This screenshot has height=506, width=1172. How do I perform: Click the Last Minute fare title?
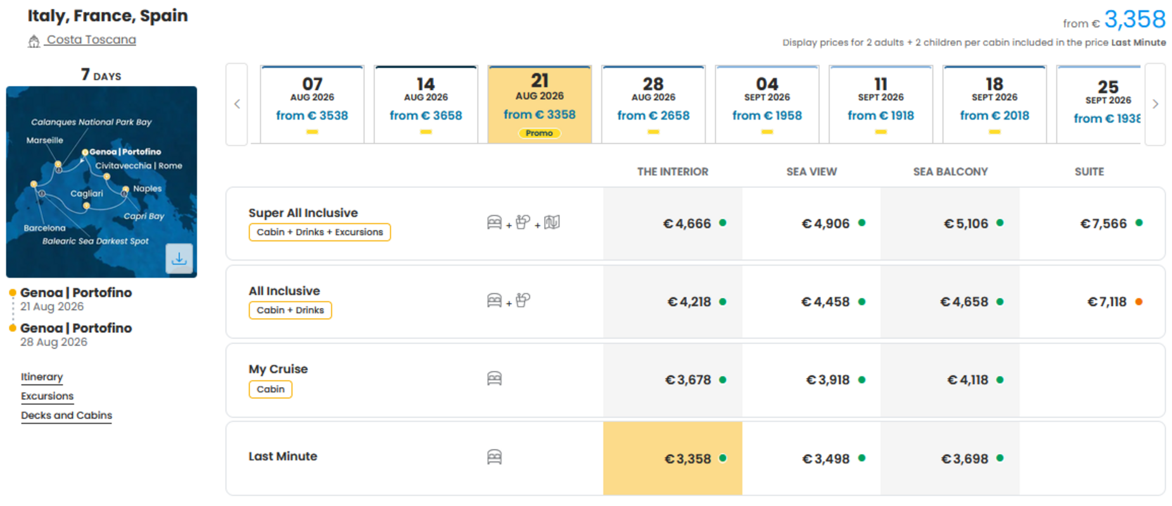(283, 456)
